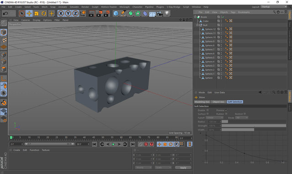
Task: Open the Texture menu in the material manager
Action: tap(46, 150)
